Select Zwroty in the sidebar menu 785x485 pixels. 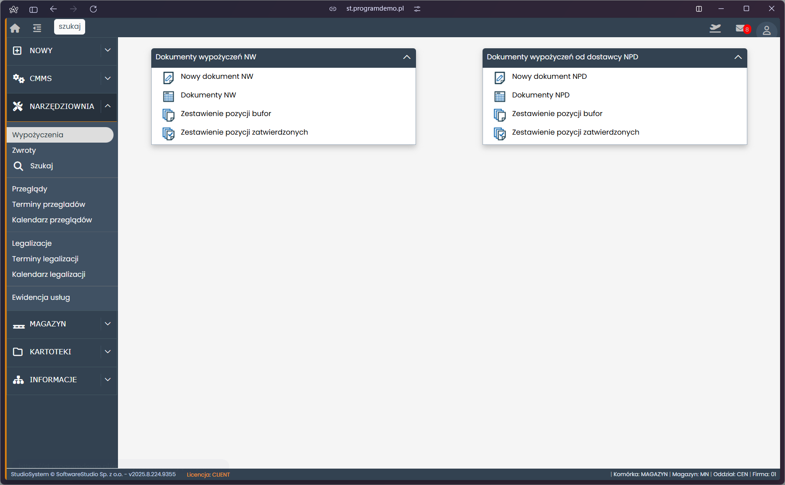pos(24,151)
